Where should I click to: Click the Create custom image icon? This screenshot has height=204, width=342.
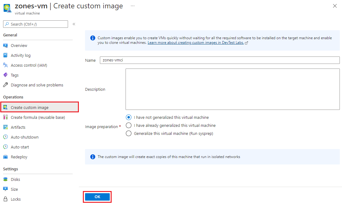coord(6,107)
